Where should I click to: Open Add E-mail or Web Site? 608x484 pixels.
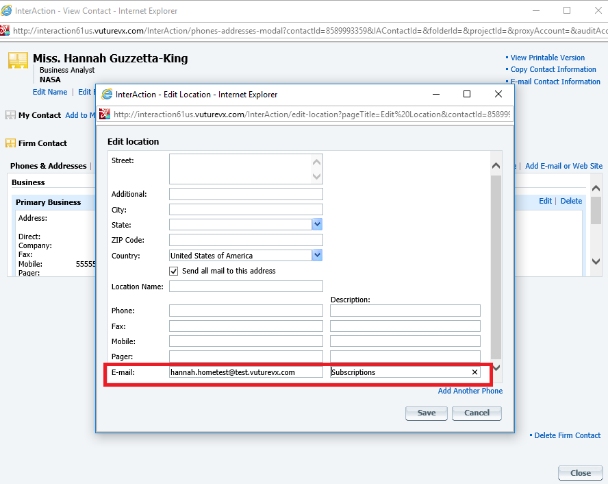tap(563, 166)
